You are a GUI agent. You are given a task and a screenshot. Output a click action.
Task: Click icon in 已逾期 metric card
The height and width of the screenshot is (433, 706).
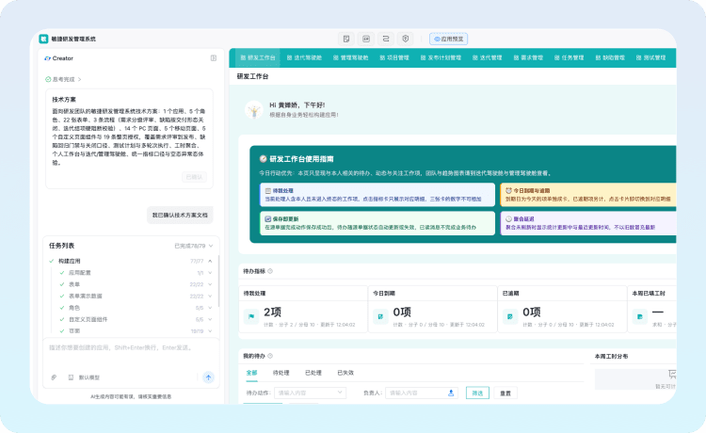coord(510,316)
